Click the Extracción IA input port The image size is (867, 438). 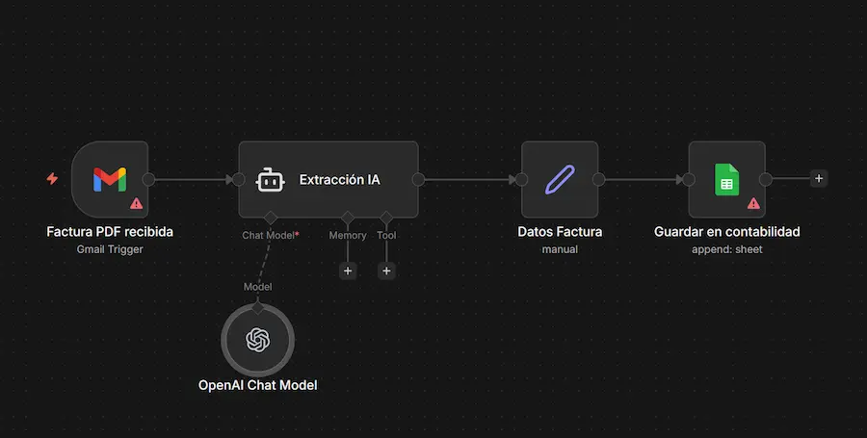[x=238, y=179]
